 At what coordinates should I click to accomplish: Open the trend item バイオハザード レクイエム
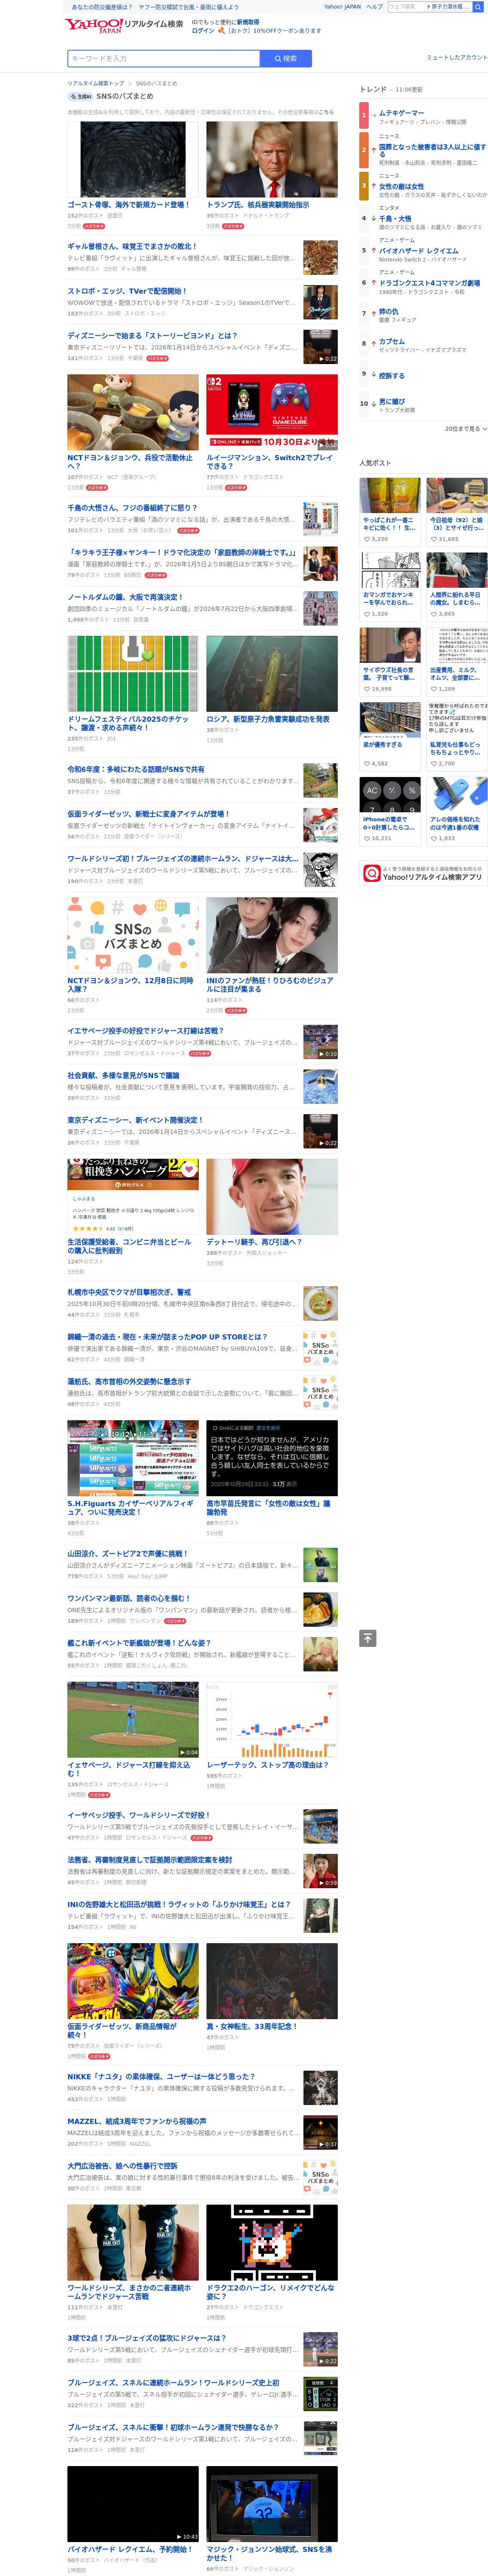419,251
